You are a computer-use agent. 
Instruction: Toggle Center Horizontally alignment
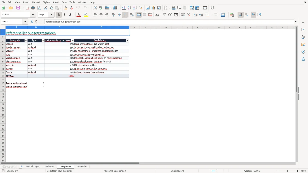coord(101,15)
